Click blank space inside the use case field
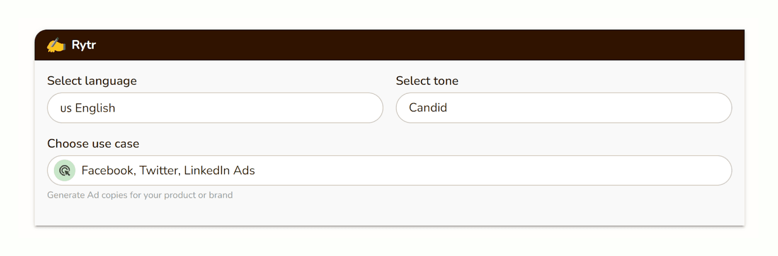The height and width of the screenshot is (256, 778). (x=486, y=170)
